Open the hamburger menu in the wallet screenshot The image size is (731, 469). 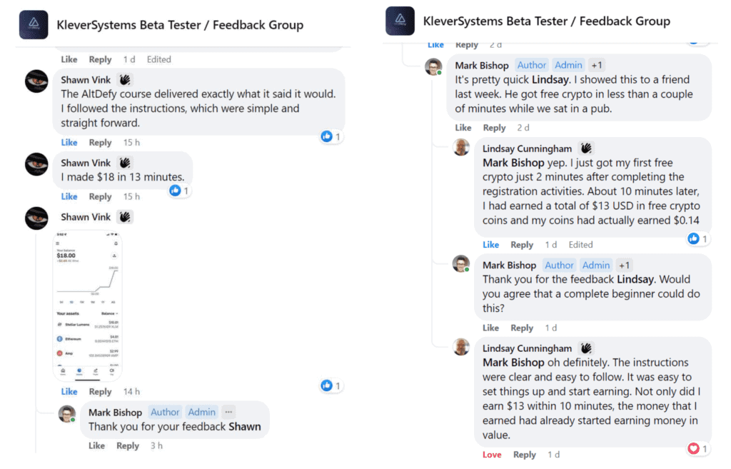[x=59, y=243]
